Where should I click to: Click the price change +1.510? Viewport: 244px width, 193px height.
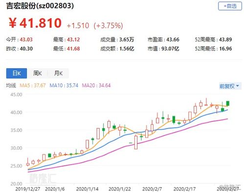point(78,25)
